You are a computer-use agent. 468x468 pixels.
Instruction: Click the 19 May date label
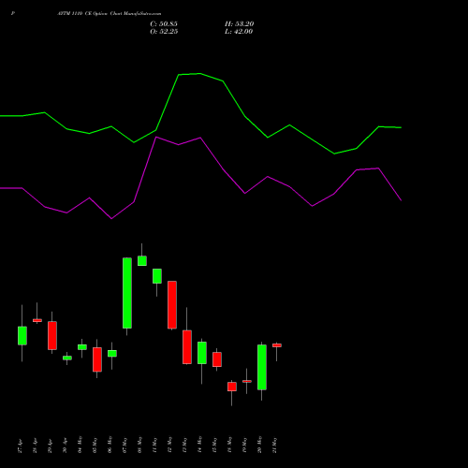click(245, 445)
